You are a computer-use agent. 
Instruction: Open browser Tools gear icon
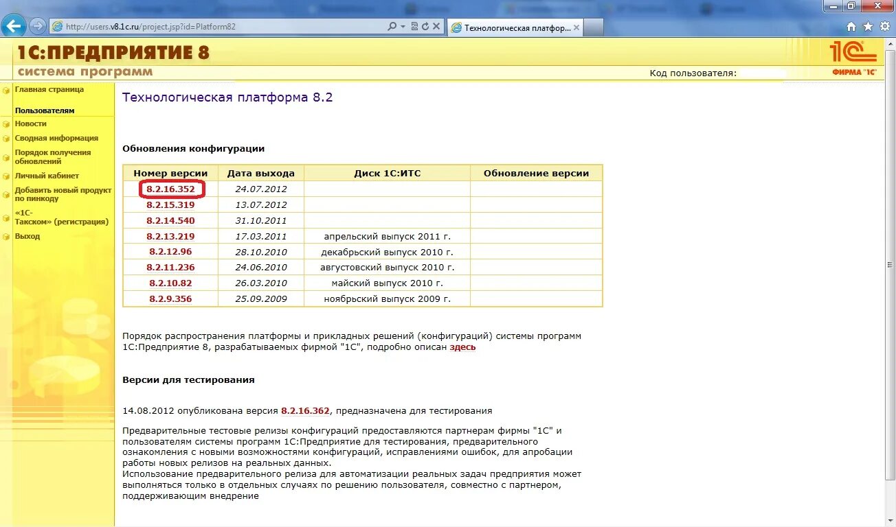point(885,27)
